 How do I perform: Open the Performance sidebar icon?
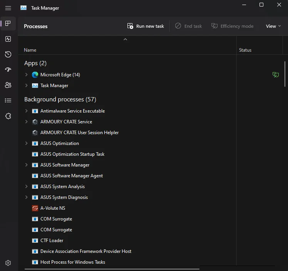8,39
